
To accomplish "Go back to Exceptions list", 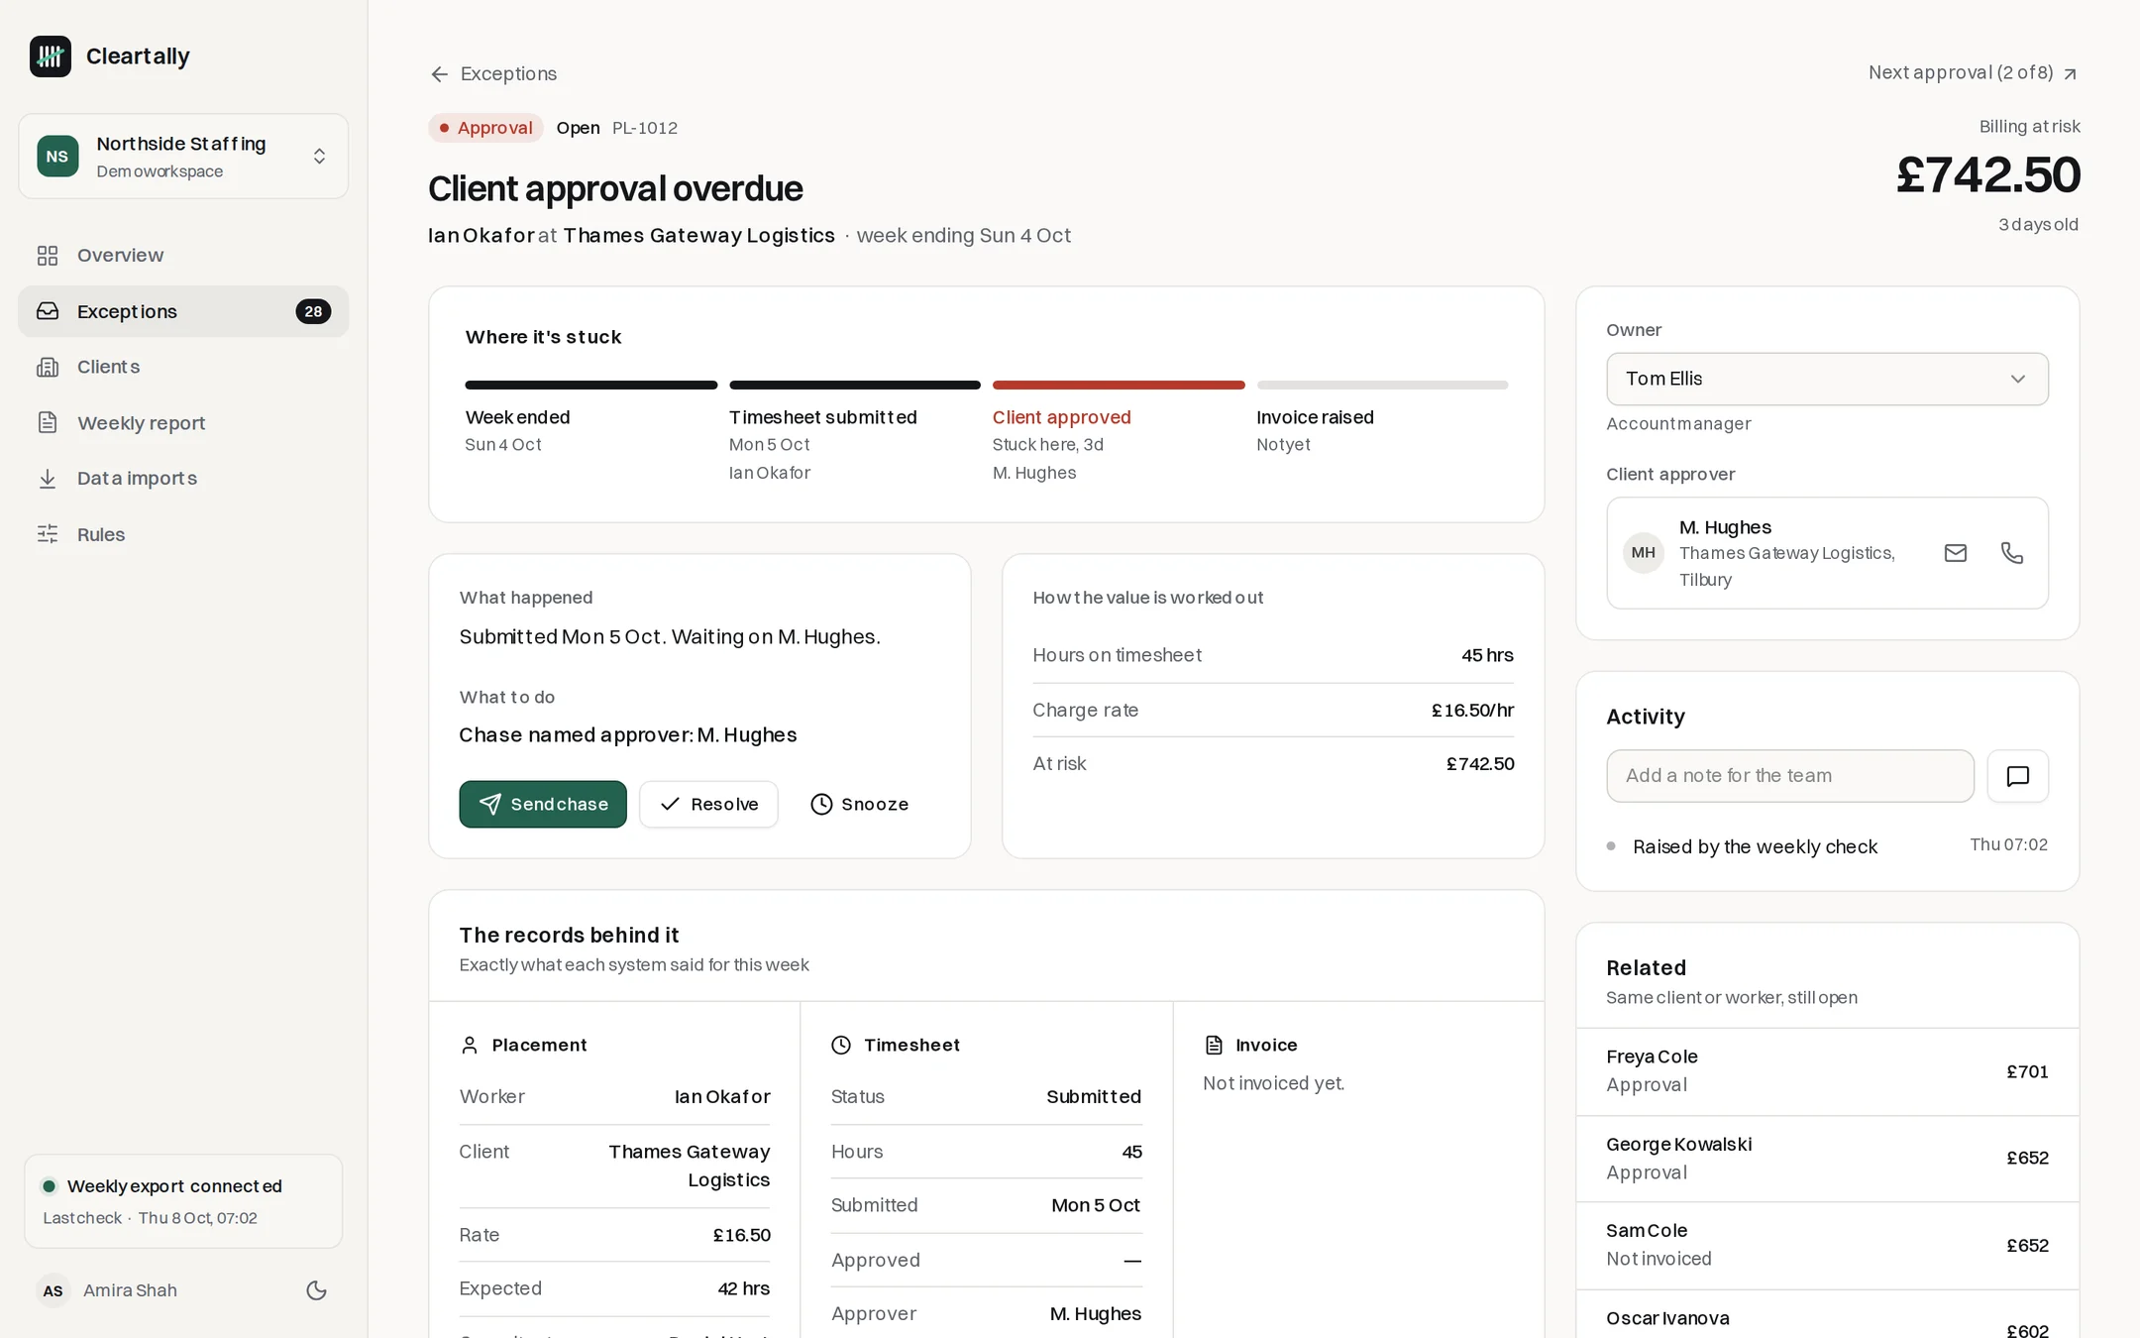I will 493,74.
